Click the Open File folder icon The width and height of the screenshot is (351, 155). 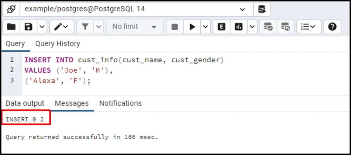coord(11,27)
